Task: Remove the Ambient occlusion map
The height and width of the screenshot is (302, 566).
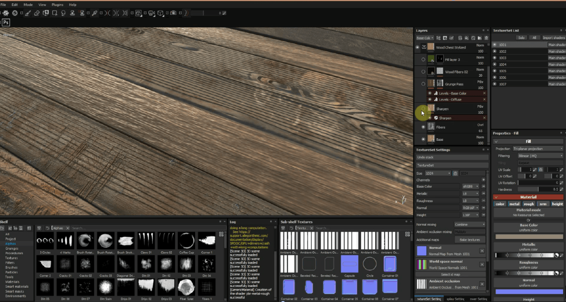Action: [482, 284]
